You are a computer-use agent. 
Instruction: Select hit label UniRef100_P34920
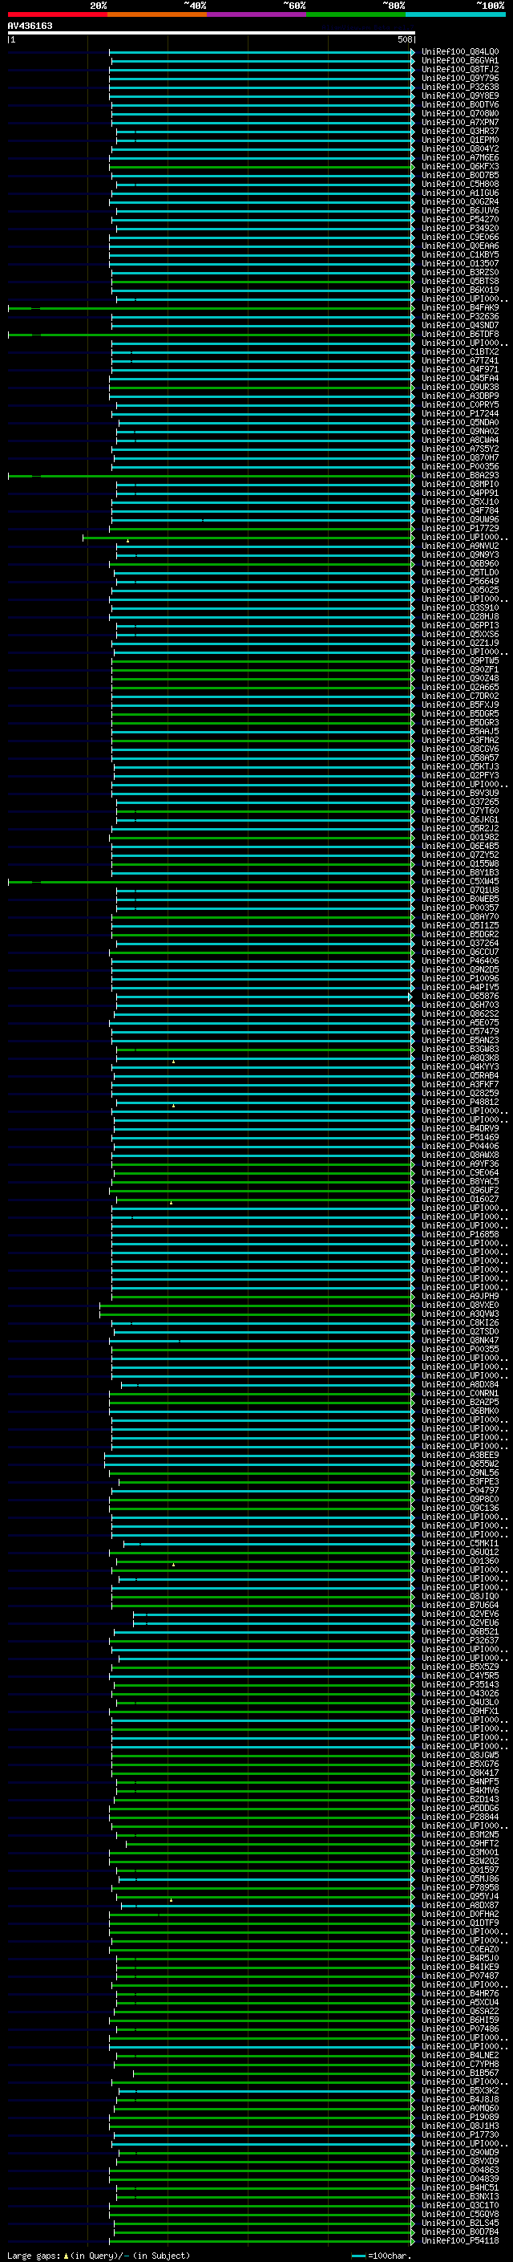[459, 229]
